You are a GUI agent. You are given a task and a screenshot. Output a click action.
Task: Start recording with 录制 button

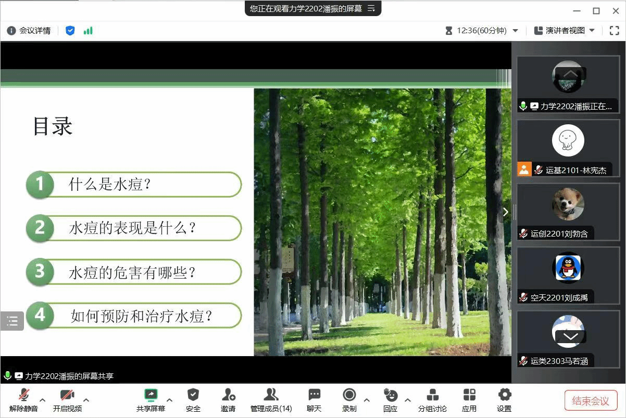tap(349, 395)
